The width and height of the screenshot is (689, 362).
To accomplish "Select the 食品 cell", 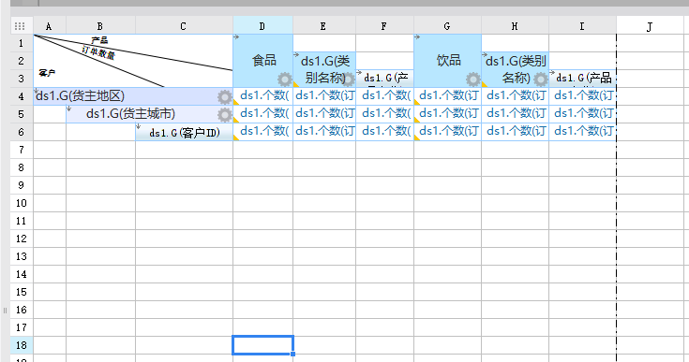I will click(262, 61).
